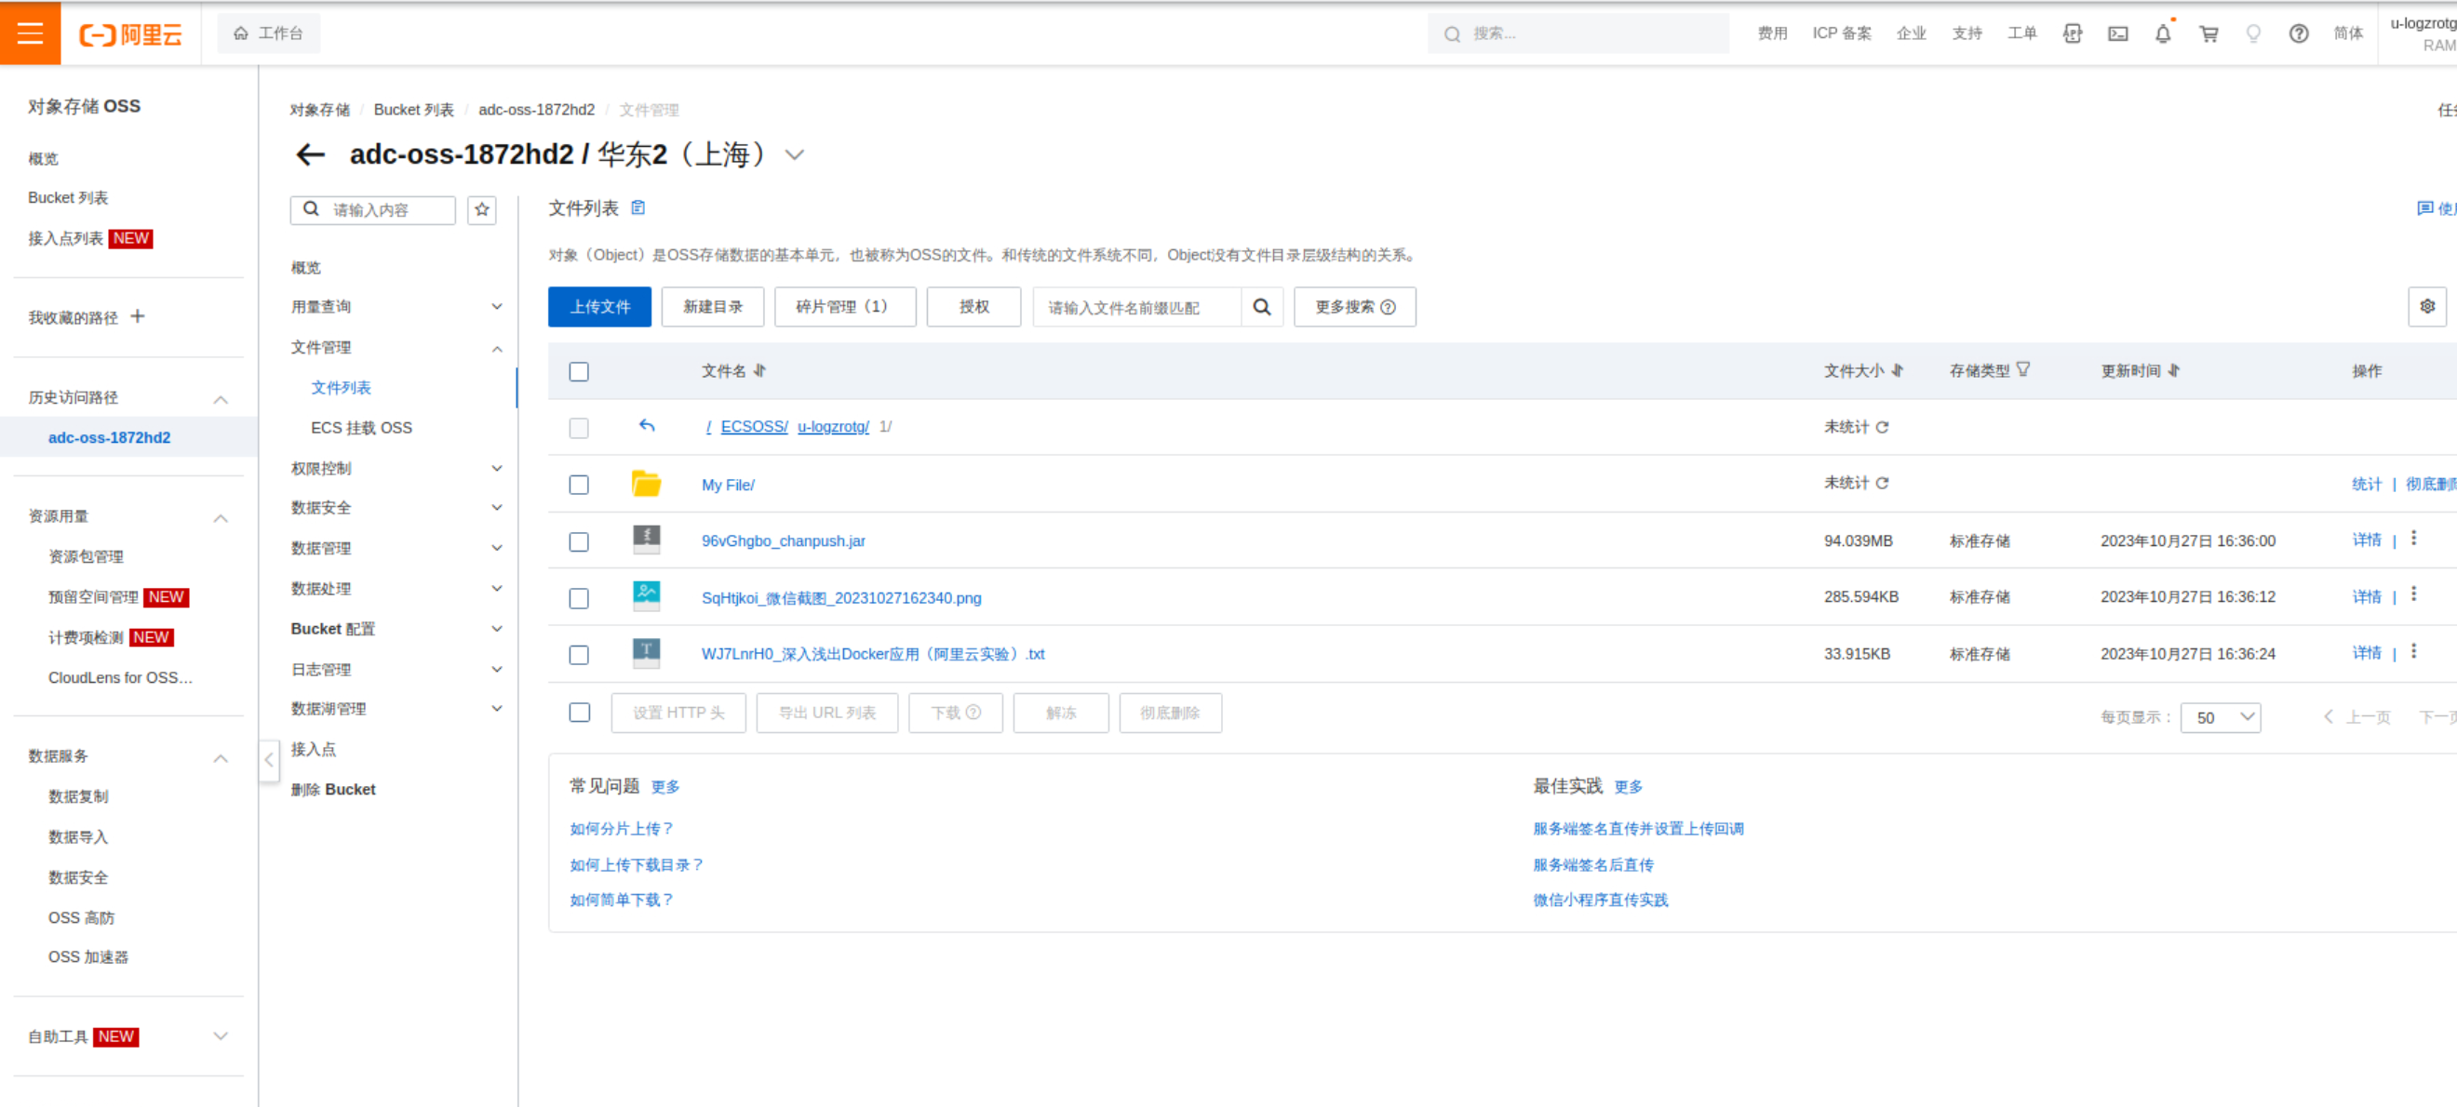Check the My File/ folder checkbox
Viewport: 2457px width, 1107px height.
click(x=579, y=486)
